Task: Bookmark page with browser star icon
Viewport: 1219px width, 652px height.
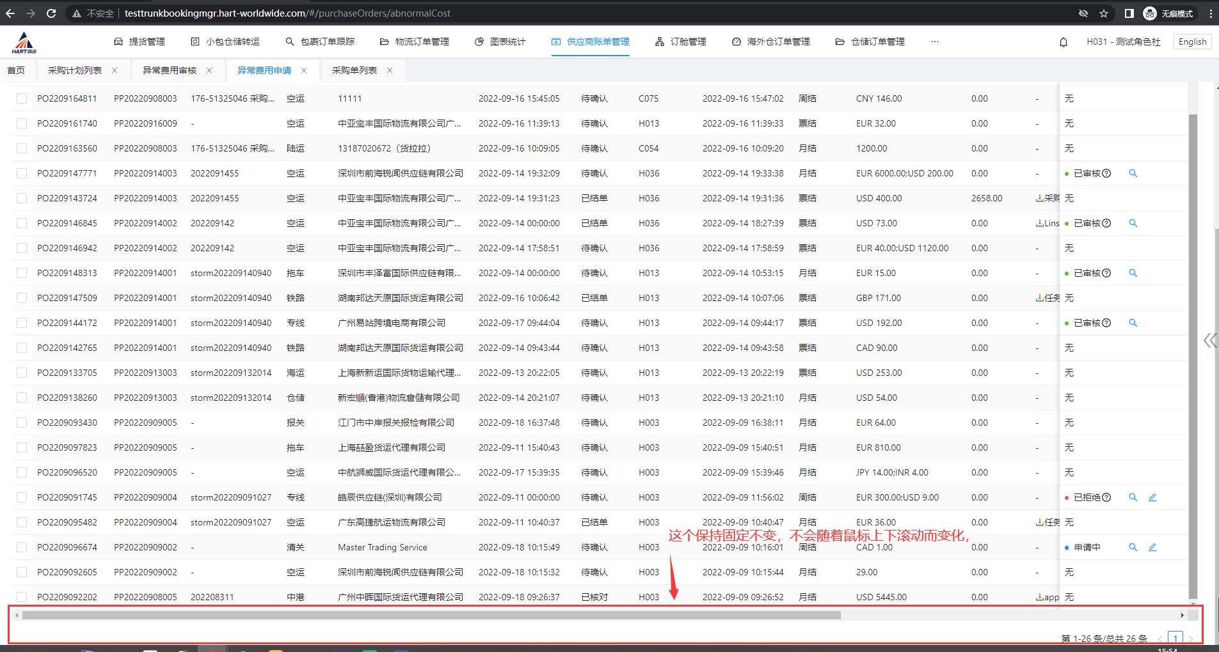Action: click(x=1104, y=13)
